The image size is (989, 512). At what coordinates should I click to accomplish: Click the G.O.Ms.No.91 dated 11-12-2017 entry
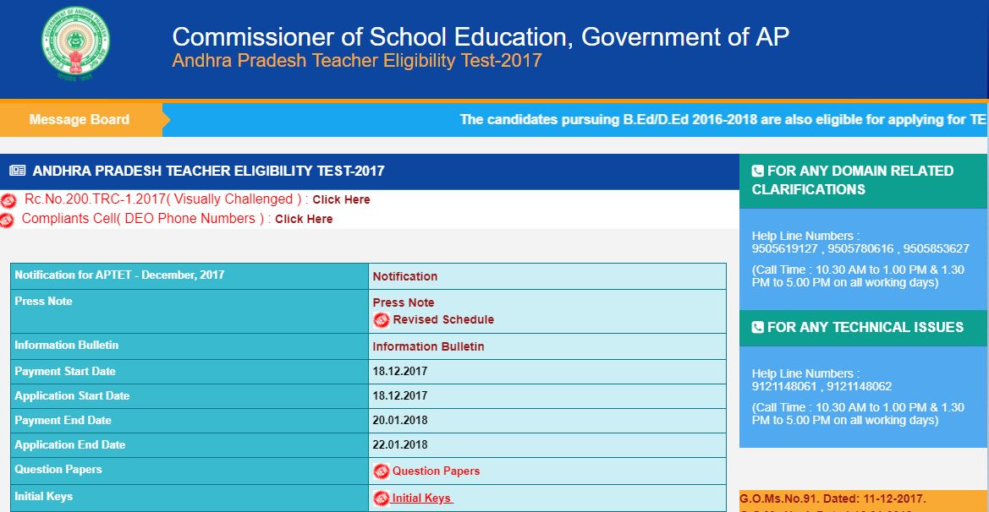click(x=832, y=498)
